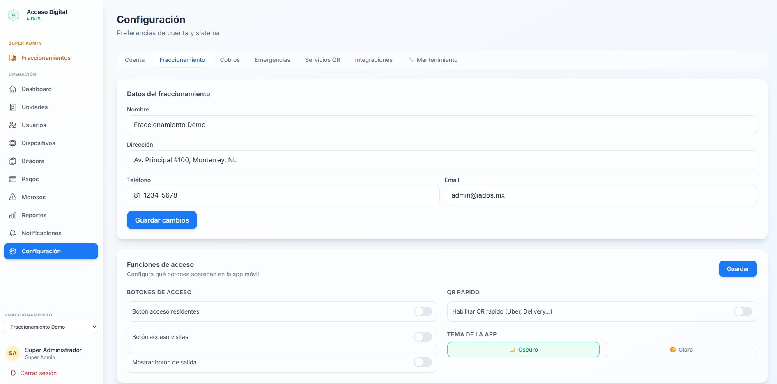Enable the Botón acceso residentes toggle
Image resolution: width=777 pixels, height=384 pixels.
[423, 311]
